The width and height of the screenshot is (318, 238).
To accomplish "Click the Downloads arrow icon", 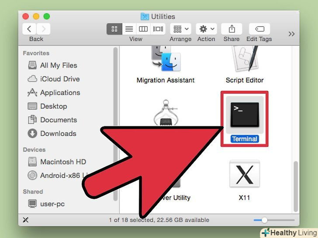I will (x=32, y=133).
